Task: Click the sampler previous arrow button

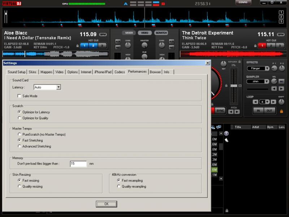Action: click(x=274, y=89)
